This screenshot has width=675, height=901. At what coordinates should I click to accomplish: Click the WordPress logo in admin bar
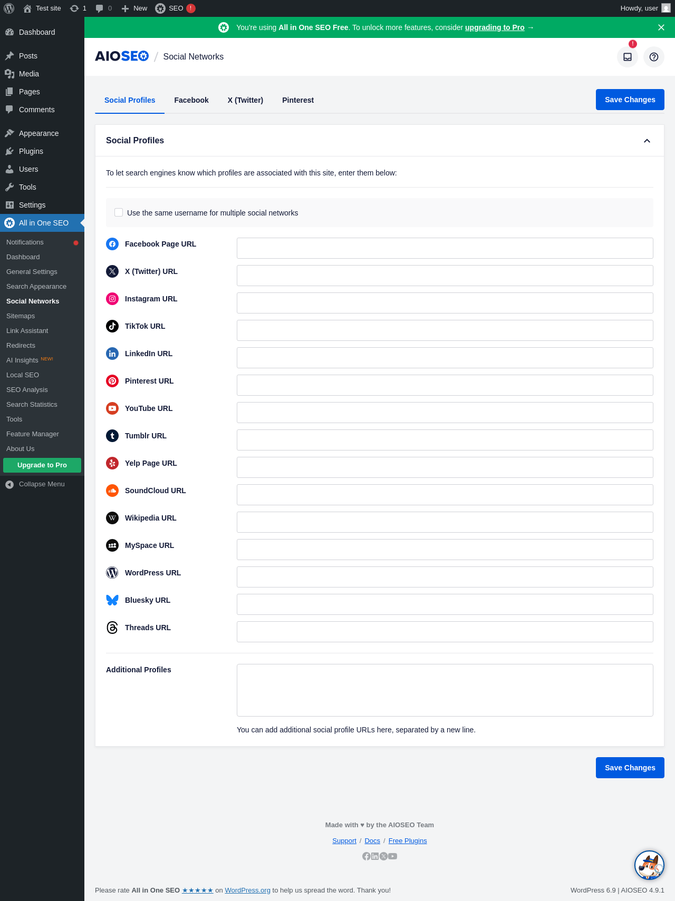coord(9,8)
